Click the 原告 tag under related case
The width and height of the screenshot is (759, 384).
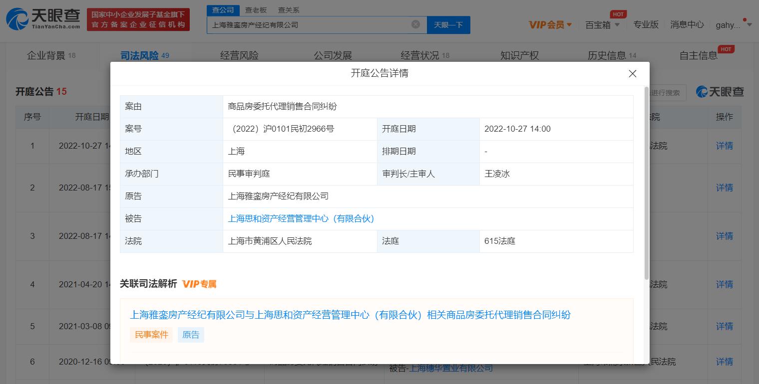[x=191, y=335]
